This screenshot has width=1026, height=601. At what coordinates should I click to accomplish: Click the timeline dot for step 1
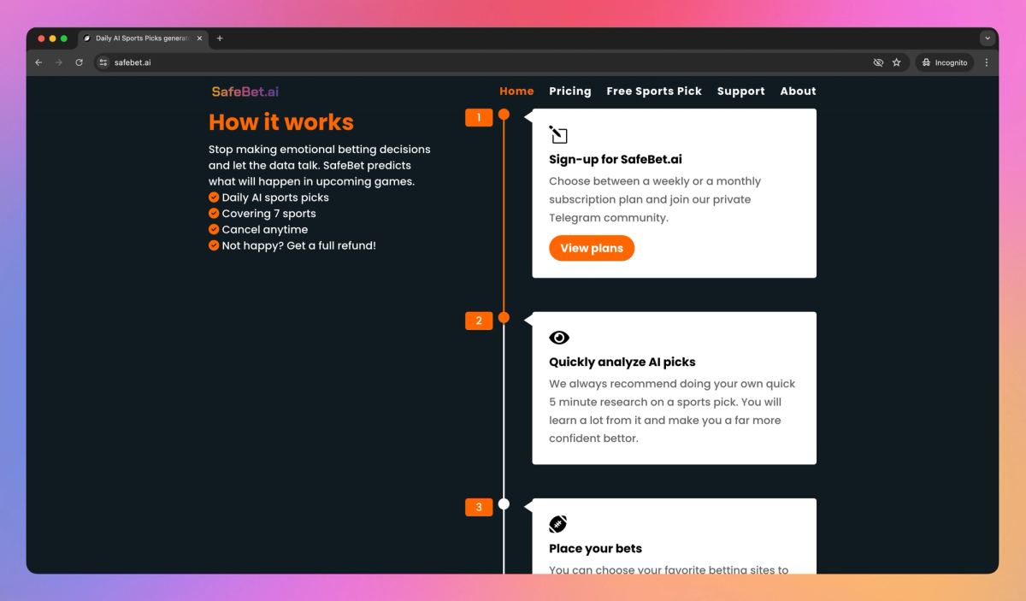coord(504,115)
